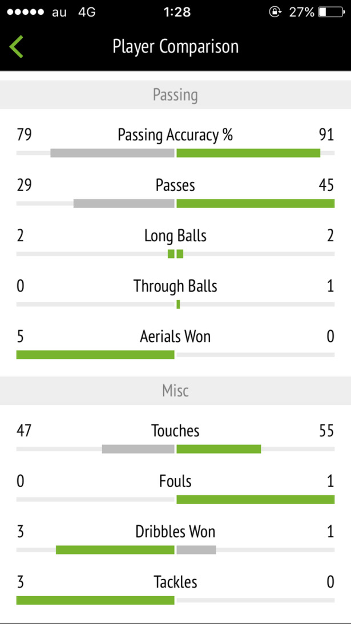Tap the Passing Accuracy % label
Viewport: 351px width, 624px height.
coord(175,135)
